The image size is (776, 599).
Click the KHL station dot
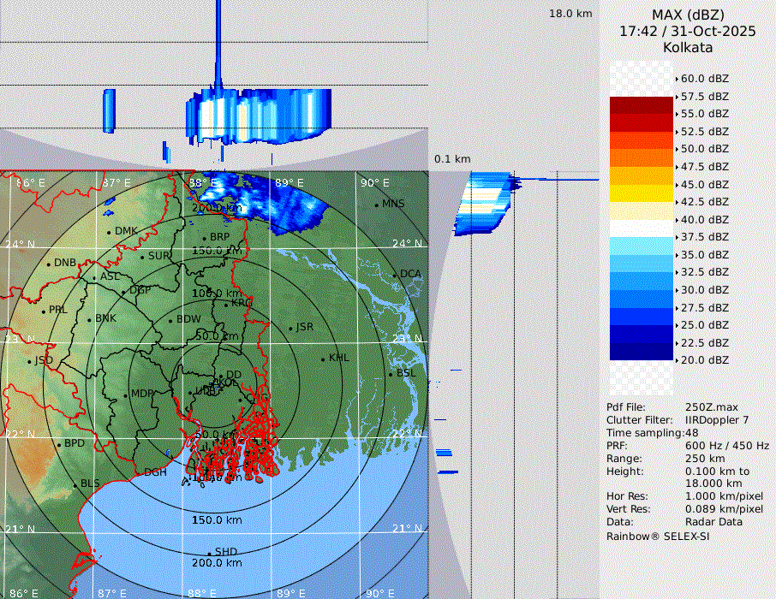(323, 359)
